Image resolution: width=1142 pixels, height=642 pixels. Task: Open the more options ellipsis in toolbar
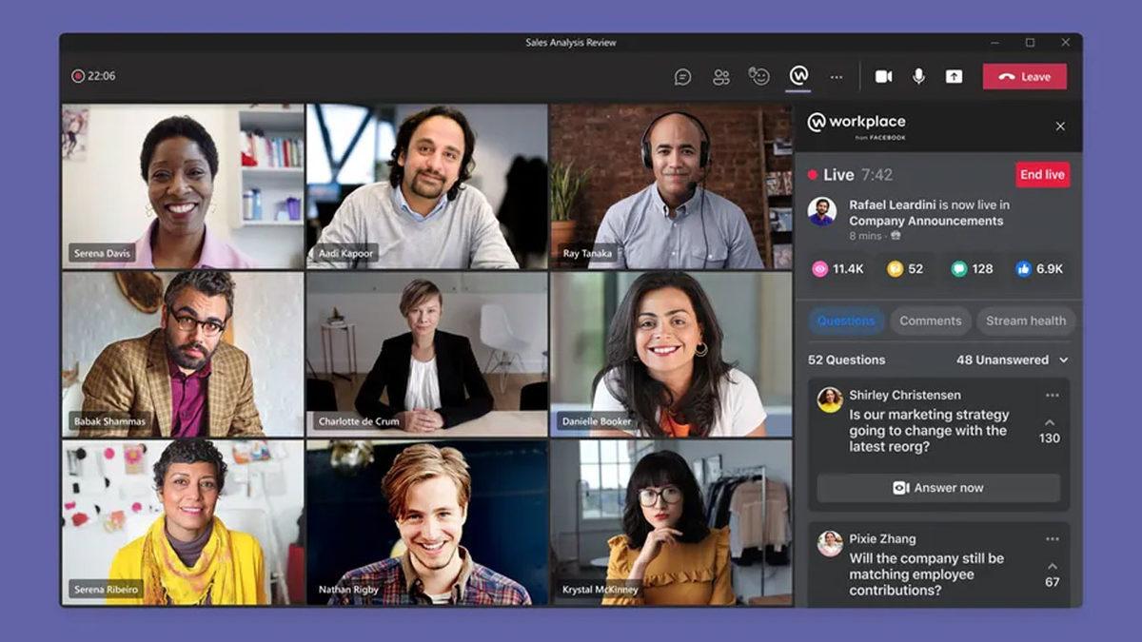tap(836, 76)
